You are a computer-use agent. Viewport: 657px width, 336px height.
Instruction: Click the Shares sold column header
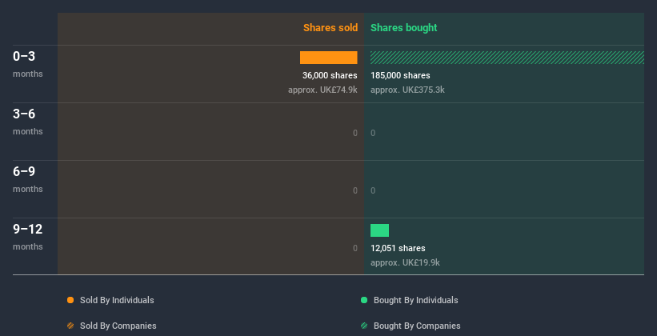(x=331, y=28)
